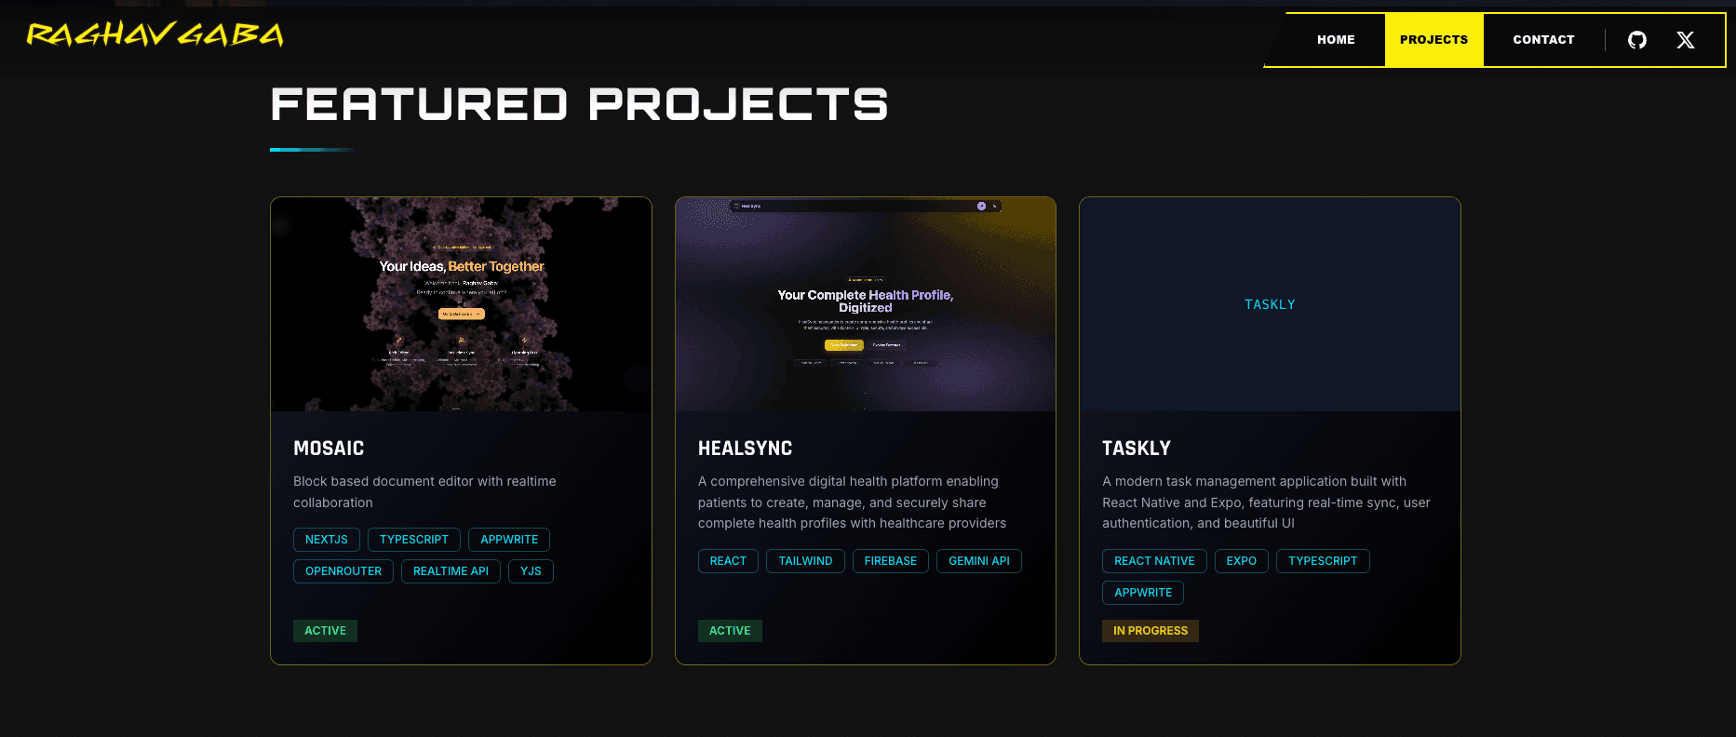Viewport: 1736px width, 737px height.
Task: Click the MOSAIC project title
Action: tap(329, 449)
